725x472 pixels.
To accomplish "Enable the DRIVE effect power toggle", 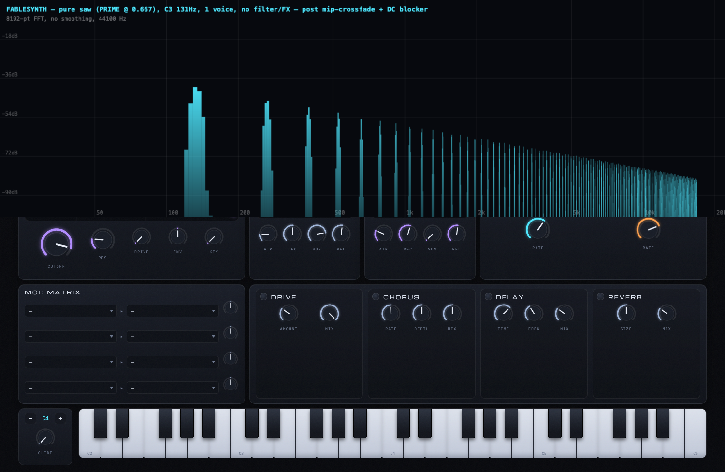I will coord(263,297).
